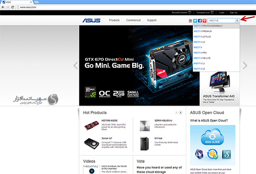Click the YouTube icon in header
Screen dimensions: 256x174
[190, 21]
